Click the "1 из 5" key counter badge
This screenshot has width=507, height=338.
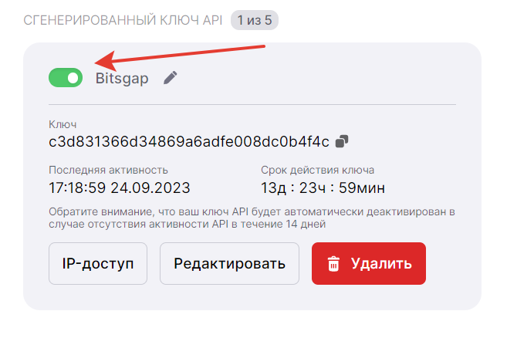[x=255, y=20]
